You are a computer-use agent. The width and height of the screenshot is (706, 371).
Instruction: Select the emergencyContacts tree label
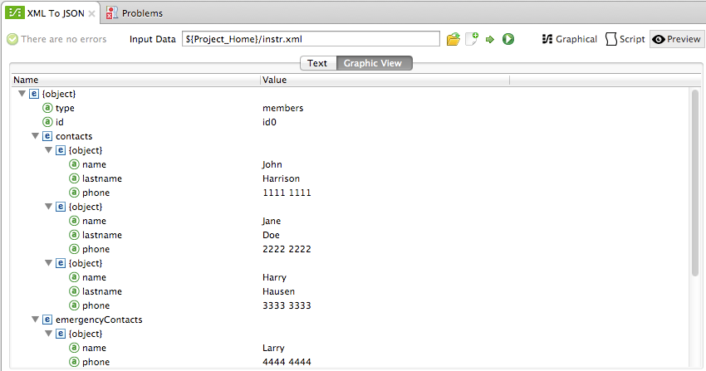coord(99,320)
